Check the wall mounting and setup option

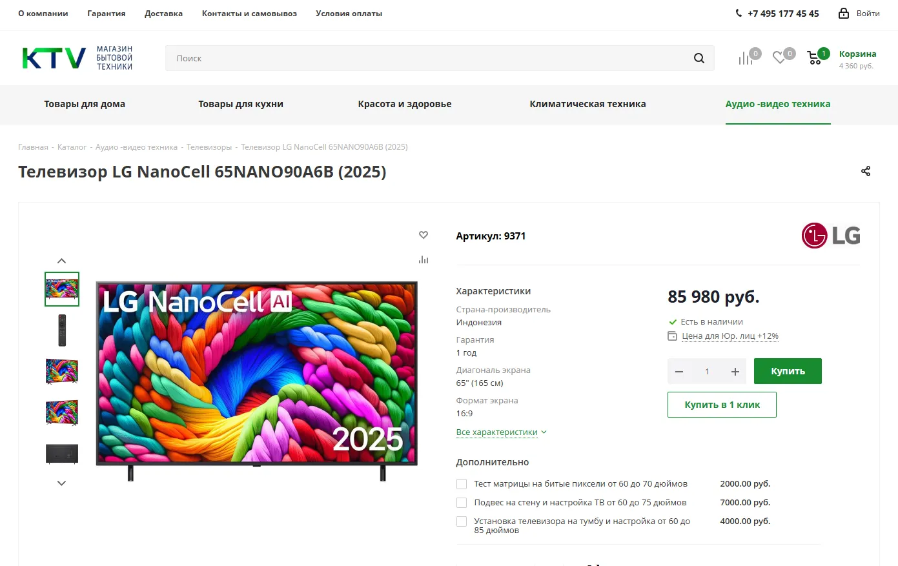tap(462, 503)
